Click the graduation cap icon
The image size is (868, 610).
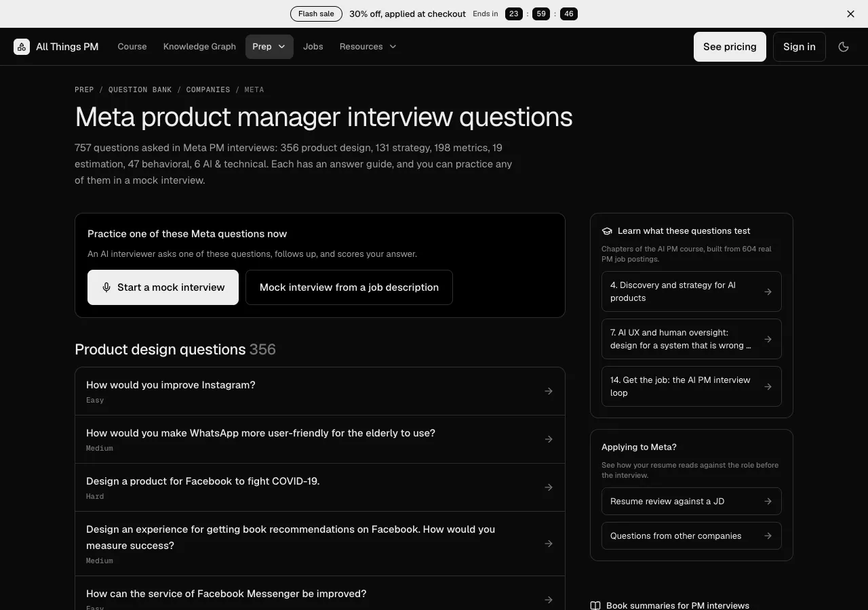tap(607, 231)
